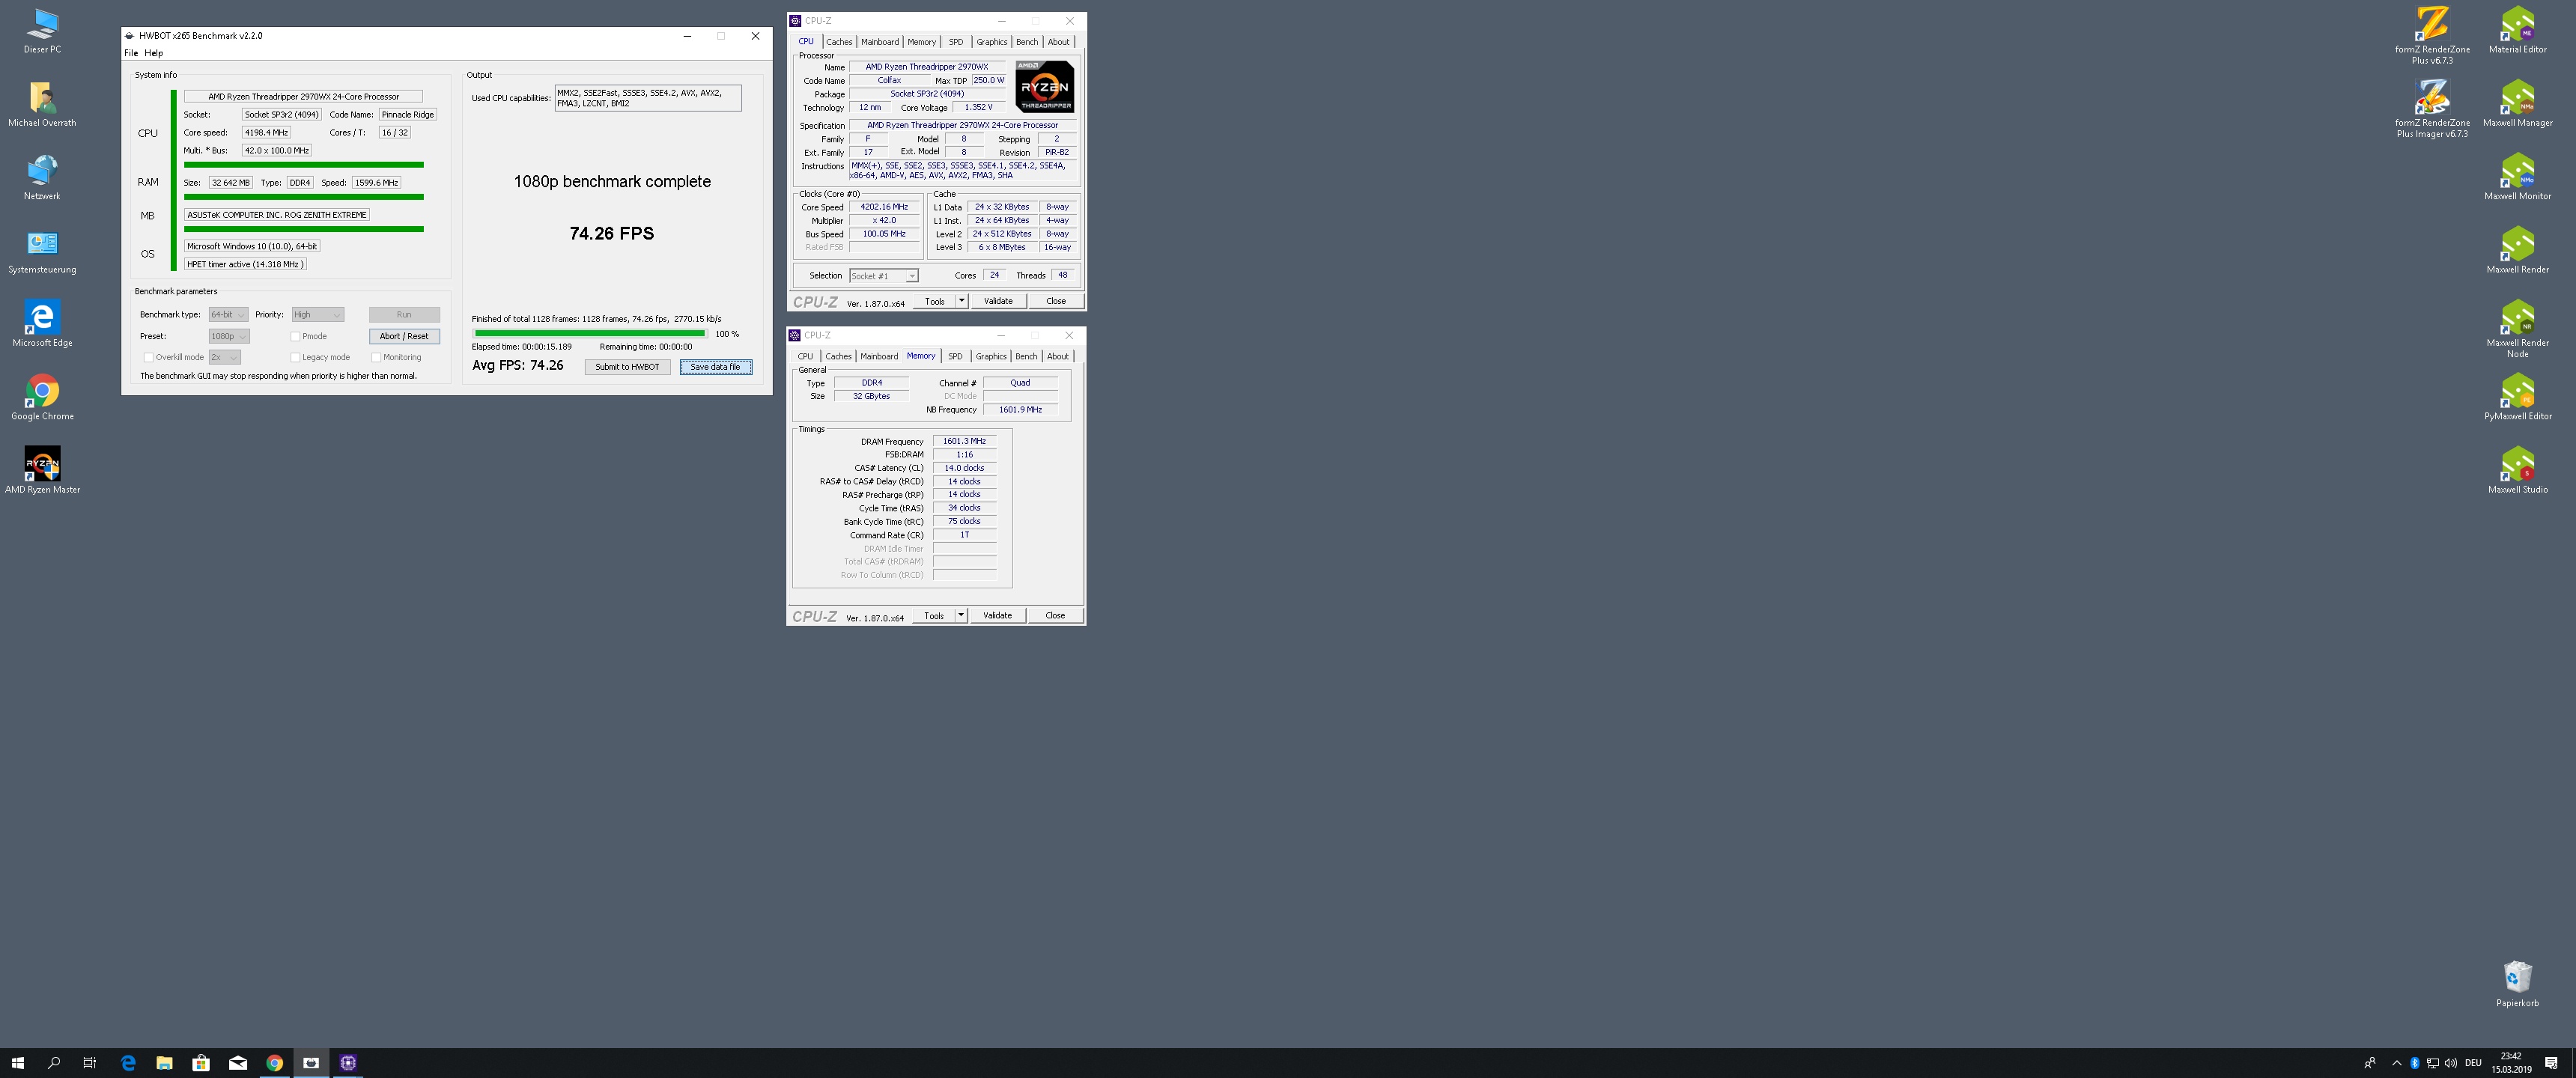Click Tools button in top CPU-Z window
Screen dimensions: 2576x1078
tap(934, 300)
